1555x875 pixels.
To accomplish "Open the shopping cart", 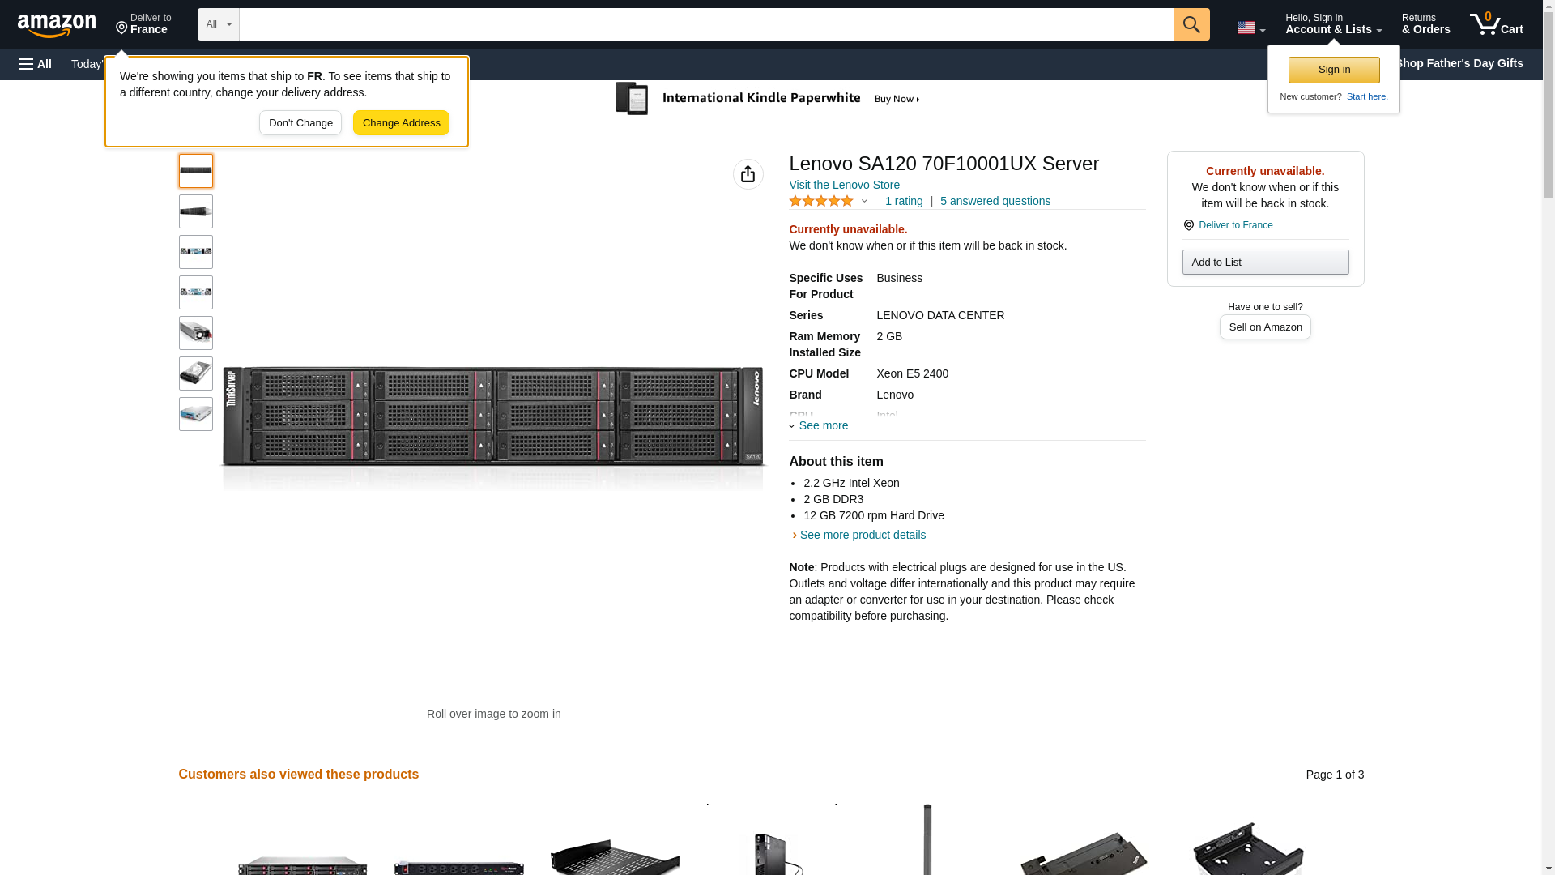I will (x=1496, y=24).
